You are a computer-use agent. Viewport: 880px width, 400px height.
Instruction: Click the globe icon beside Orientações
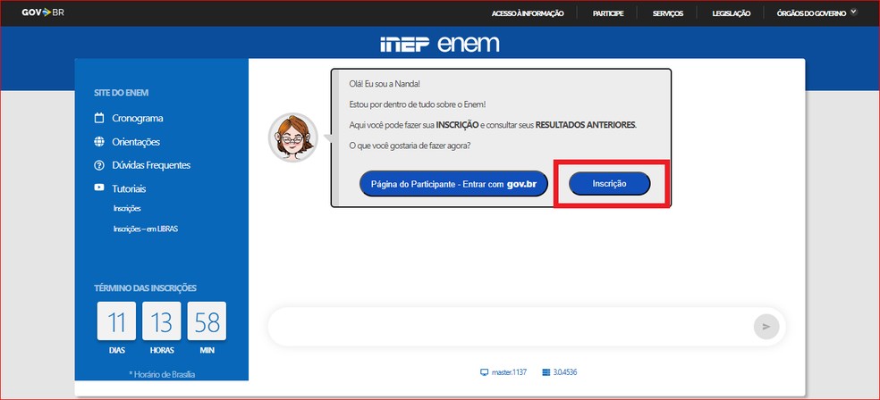[99, 142]
